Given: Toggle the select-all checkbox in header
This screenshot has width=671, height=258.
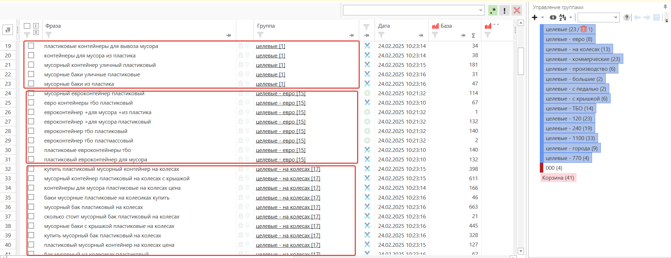Looking at the screenshot, I should click(x=27, y=26).
